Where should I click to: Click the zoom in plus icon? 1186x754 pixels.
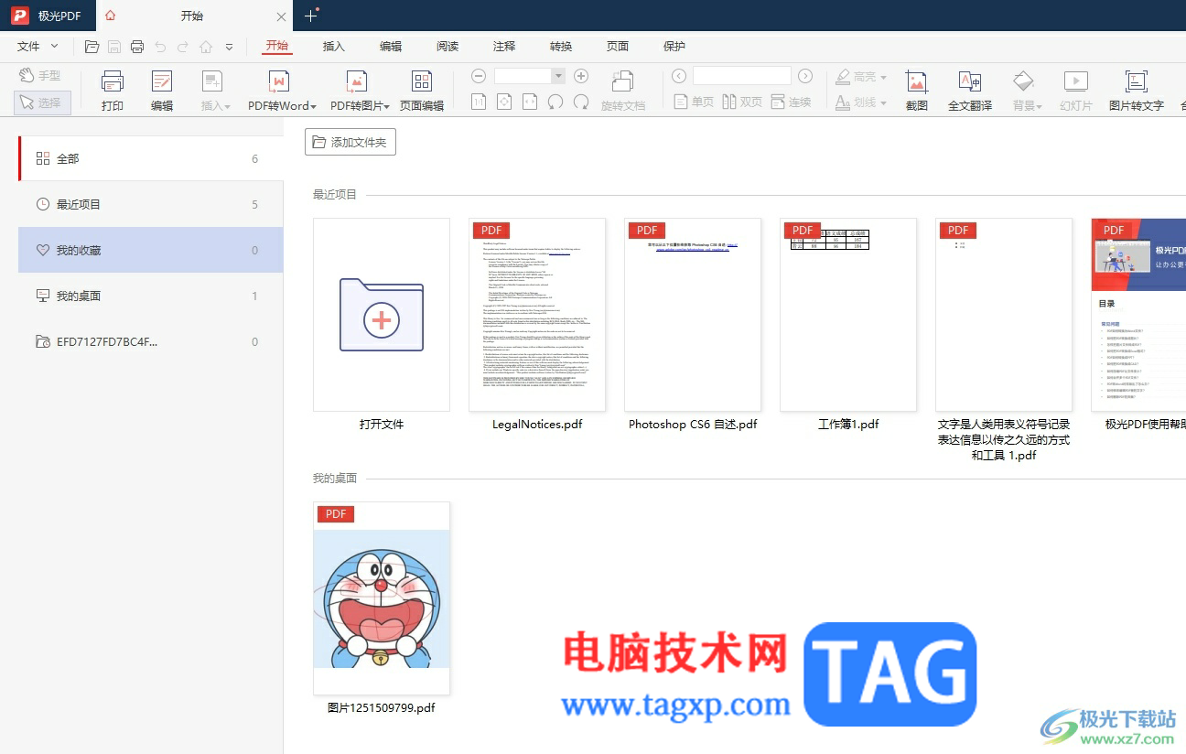click(x=581, y=76)
